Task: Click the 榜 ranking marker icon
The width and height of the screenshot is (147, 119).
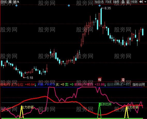Action: (100, 80)
